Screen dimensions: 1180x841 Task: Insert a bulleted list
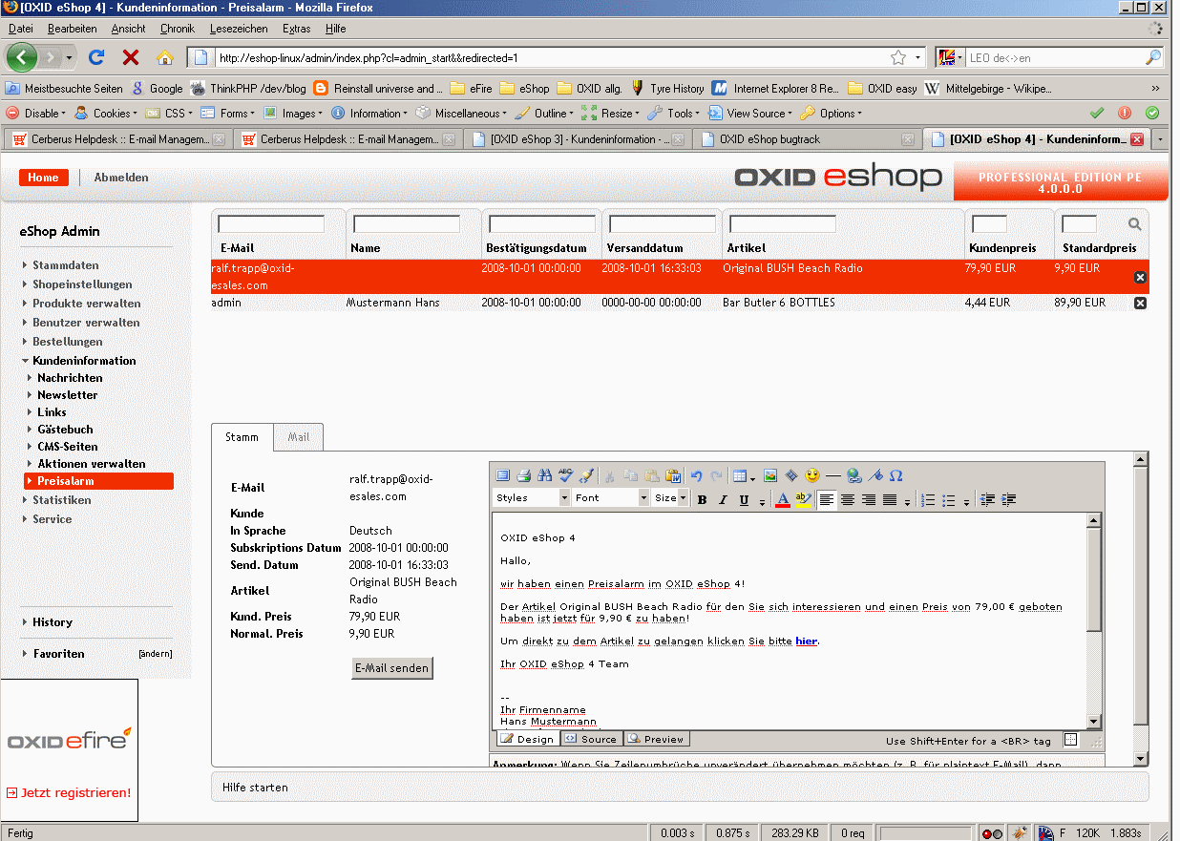(949, 499)
